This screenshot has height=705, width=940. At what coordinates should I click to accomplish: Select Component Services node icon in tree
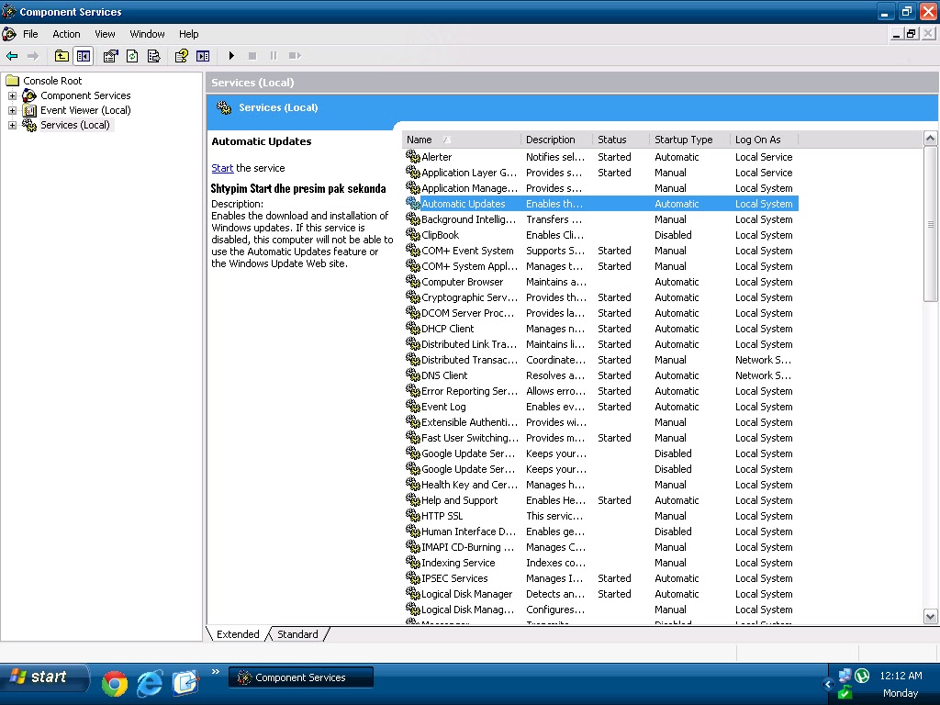(x=29, y=95)
